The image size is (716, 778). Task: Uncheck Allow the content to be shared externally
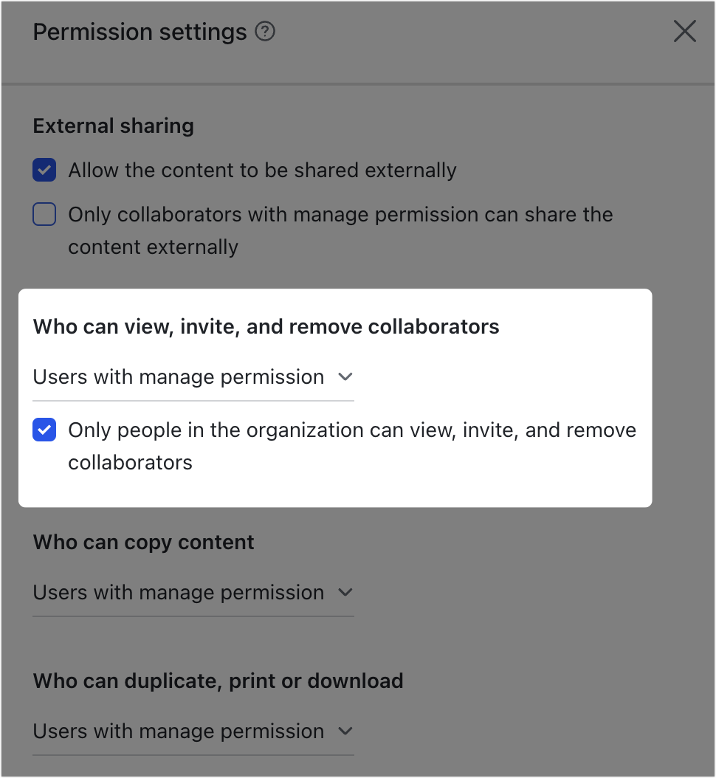(44, 171)
